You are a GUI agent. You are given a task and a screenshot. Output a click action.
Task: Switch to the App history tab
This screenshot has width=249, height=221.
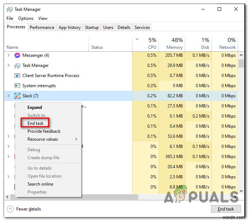coord(70,27)
